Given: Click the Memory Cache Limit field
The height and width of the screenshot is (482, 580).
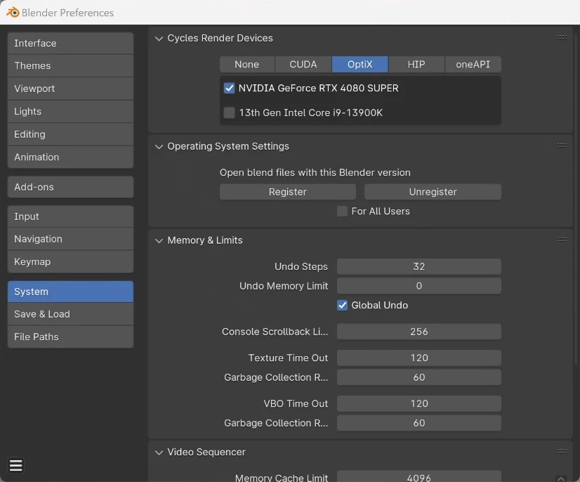Looking at the screenshot, I should pos(419,476).
